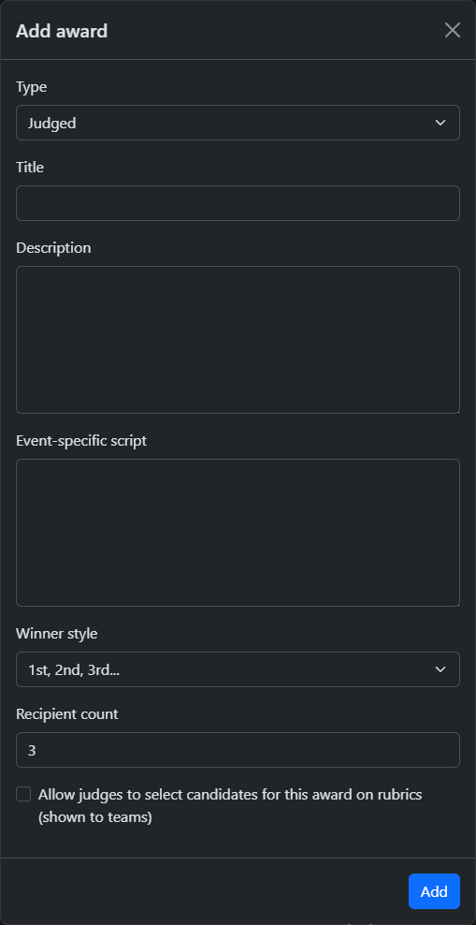
Task: Click inside the Description text area
Action: coord(238,340)
